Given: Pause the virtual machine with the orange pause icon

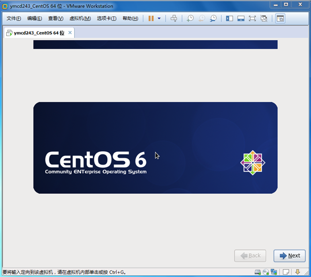Looking at the screenshot, I should click(x=151, y=18).
